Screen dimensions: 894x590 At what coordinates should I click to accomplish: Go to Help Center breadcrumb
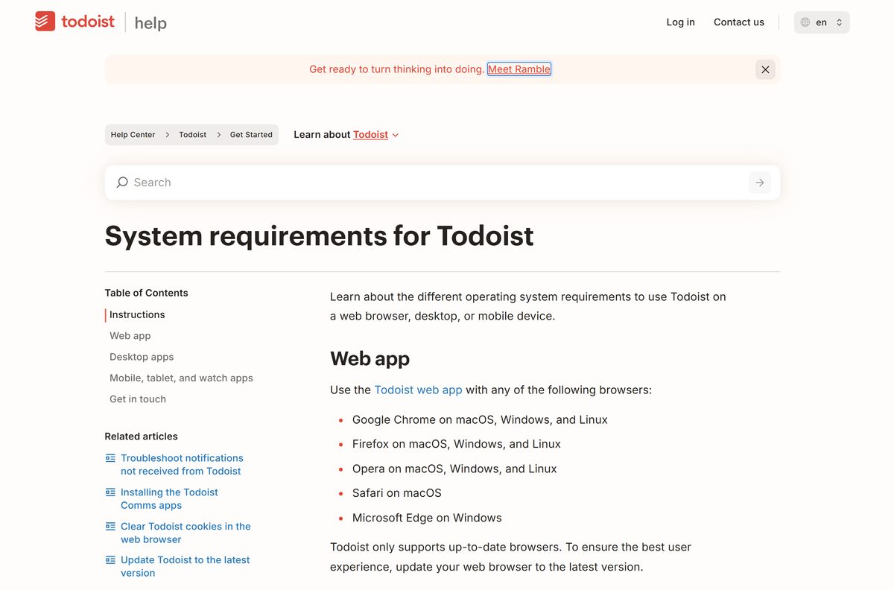(x=133, y=135)
